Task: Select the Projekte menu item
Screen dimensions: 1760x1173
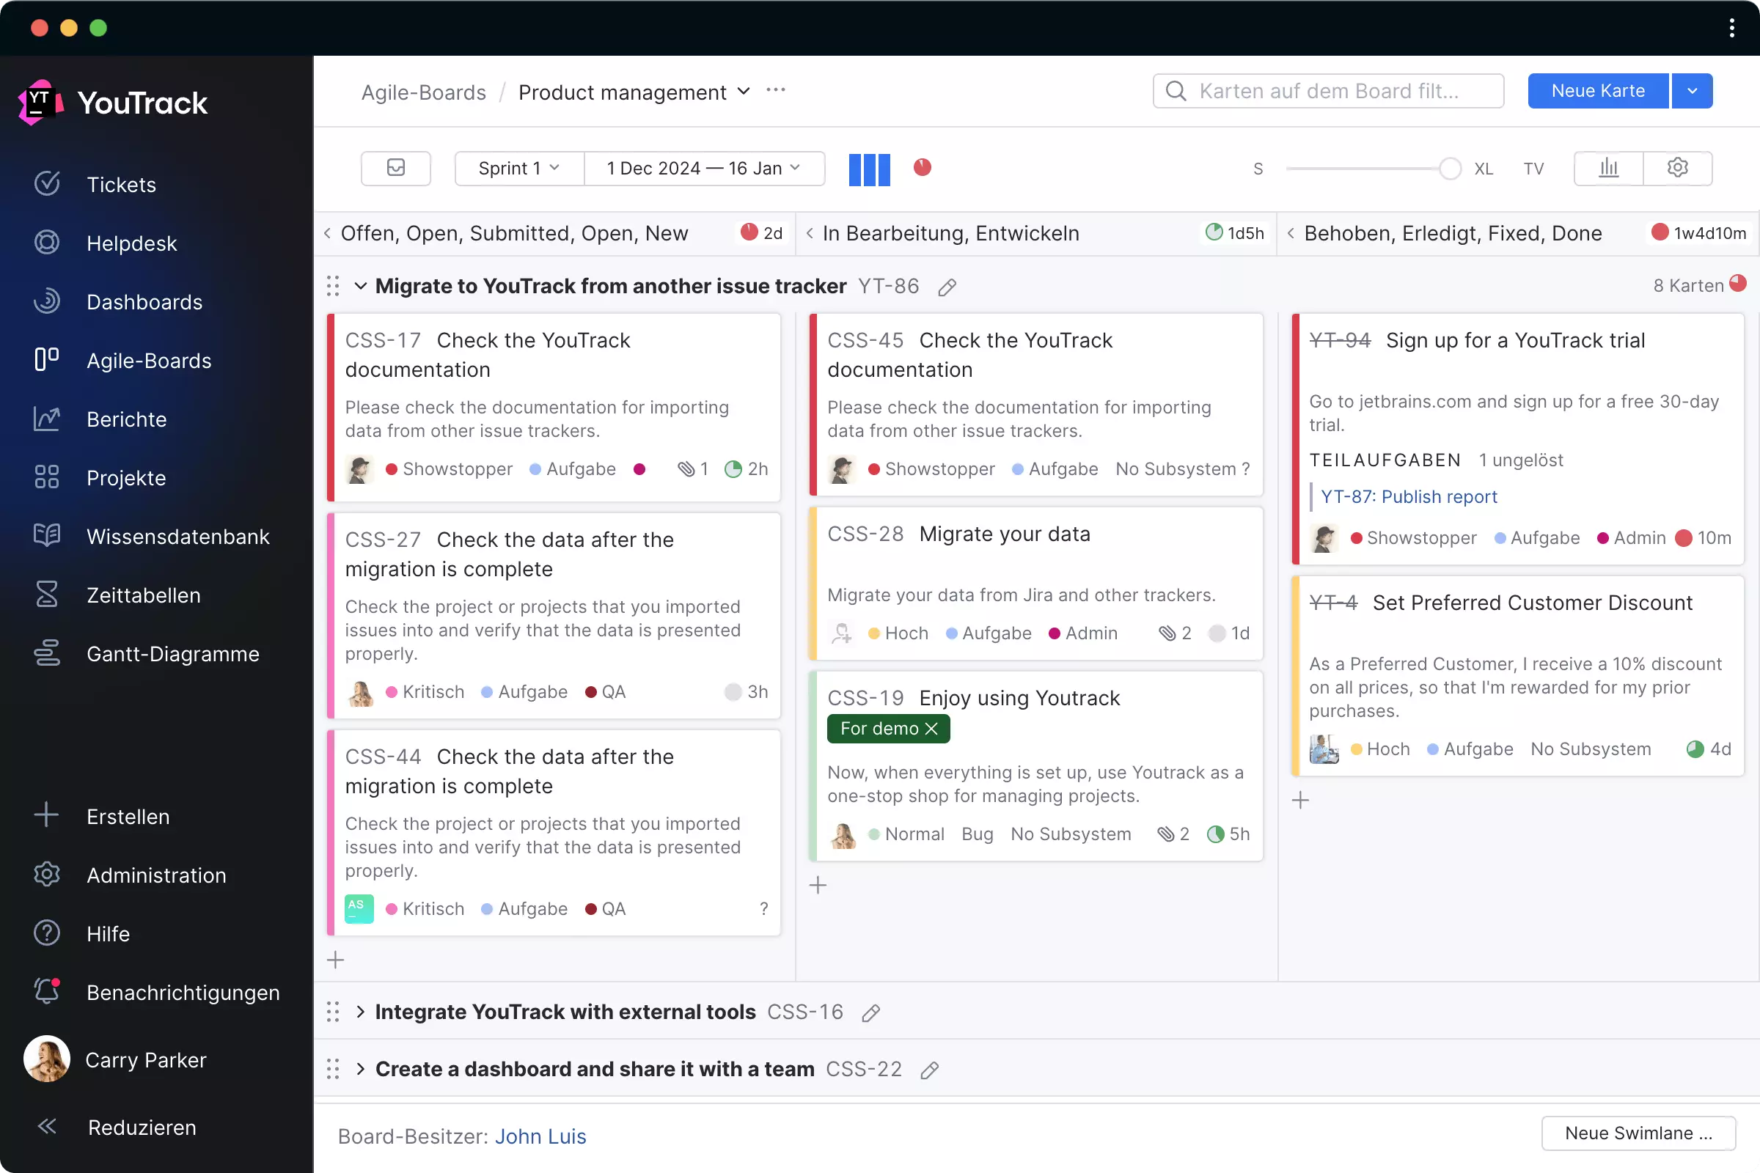Action: coord(125,478)
